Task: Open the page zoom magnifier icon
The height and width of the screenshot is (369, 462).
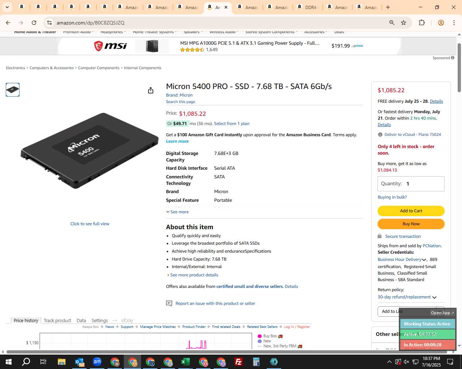Action: pos(392,23)
